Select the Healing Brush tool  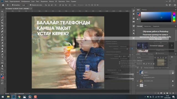(x=2, y=32)
